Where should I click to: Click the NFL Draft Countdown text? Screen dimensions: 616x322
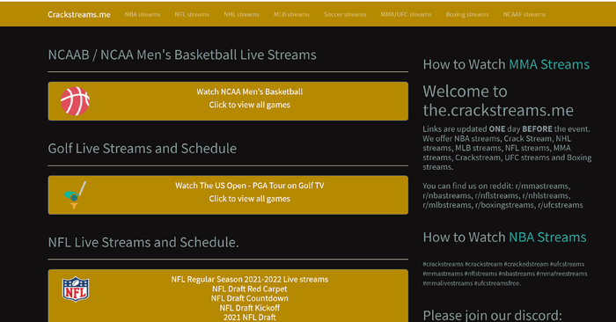click(249, 298)
